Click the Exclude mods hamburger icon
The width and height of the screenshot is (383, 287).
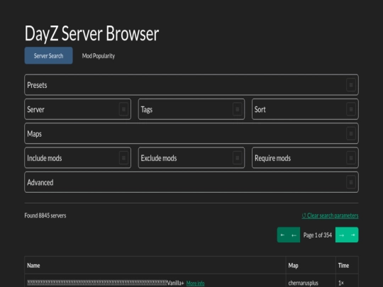point(237,158)
